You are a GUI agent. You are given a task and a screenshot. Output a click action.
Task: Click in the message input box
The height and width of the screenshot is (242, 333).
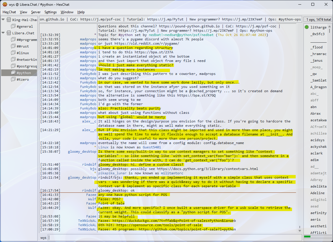click(x=173, y=238)
